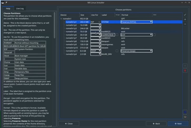191x128 pixels.
Task: Collapse the nvme0n1 device tree
Action: [61, 19]
